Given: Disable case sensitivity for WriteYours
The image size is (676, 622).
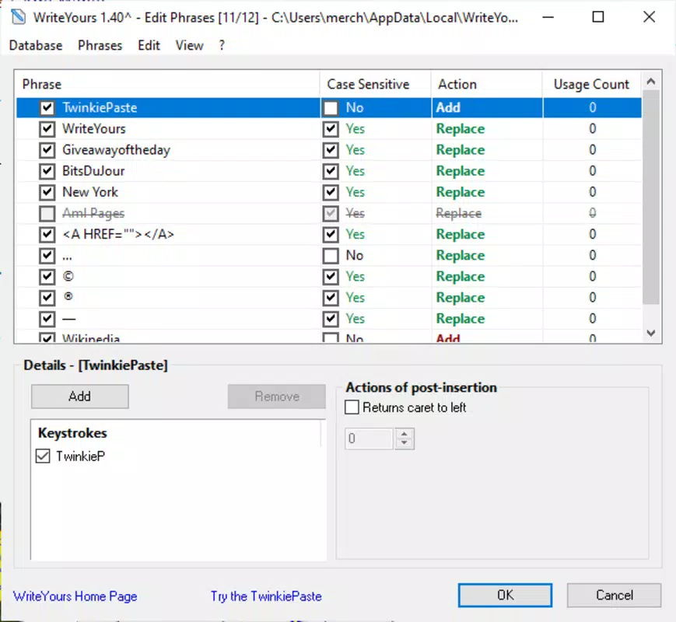Looking at the screenshot, I should [x=331, y=129].
